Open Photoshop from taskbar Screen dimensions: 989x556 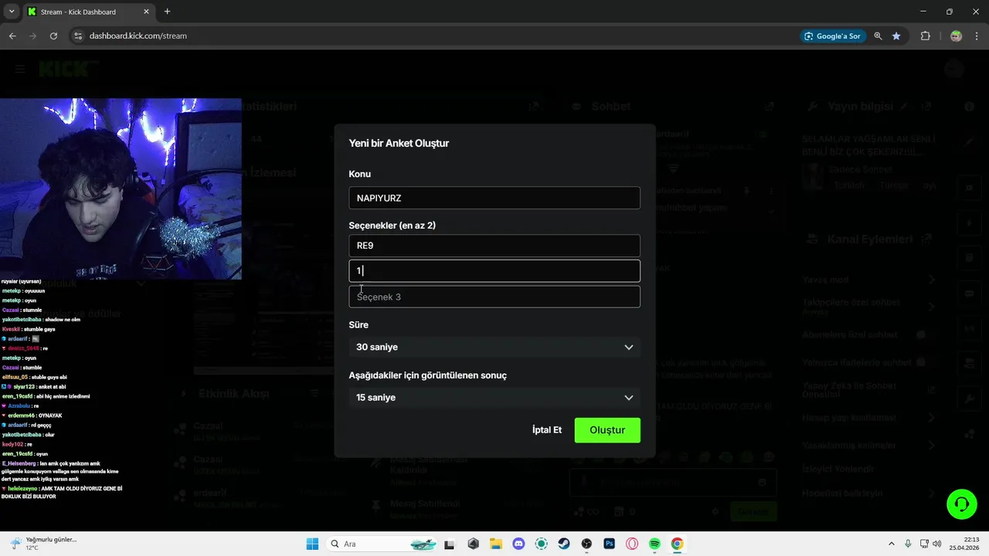609,544
